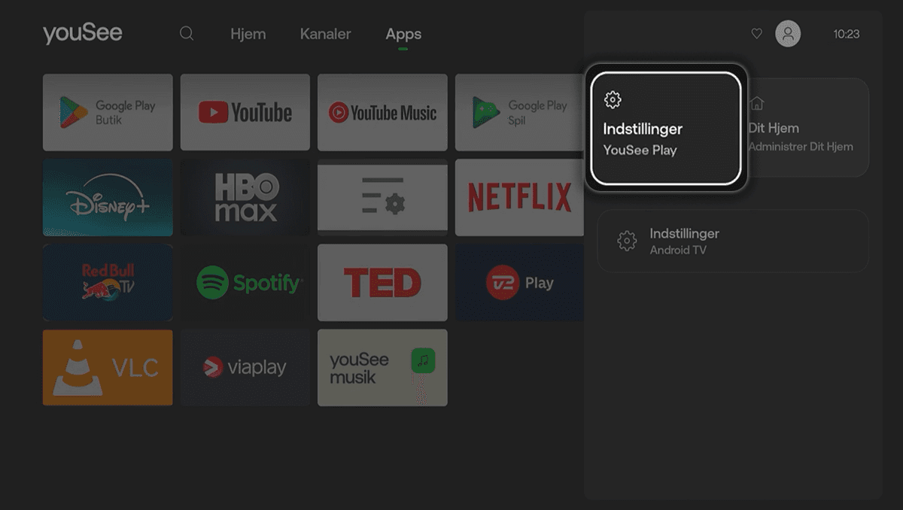Launch the Google Play Spil app

point(519,112)
